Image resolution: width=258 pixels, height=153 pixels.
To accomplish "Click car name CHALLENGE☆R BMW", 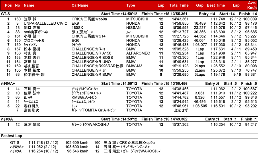I will (x=91, y=74).
